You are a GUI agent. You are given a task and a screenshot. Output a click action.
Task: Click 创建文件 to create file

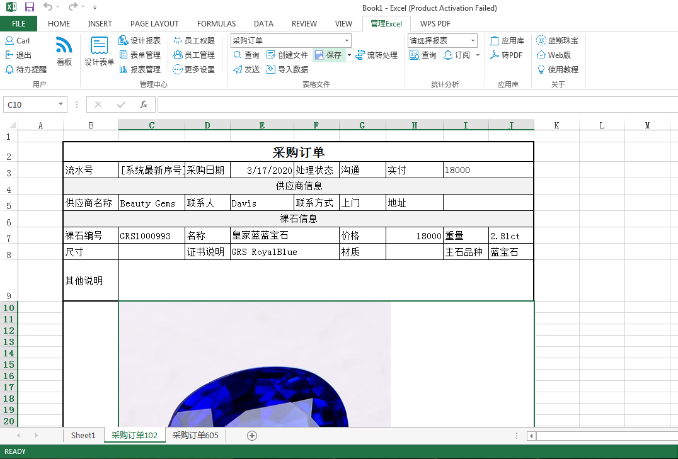[287, 55]
